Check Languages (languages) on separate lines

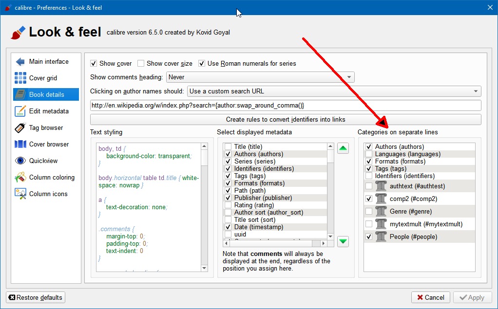pos(369,154)
